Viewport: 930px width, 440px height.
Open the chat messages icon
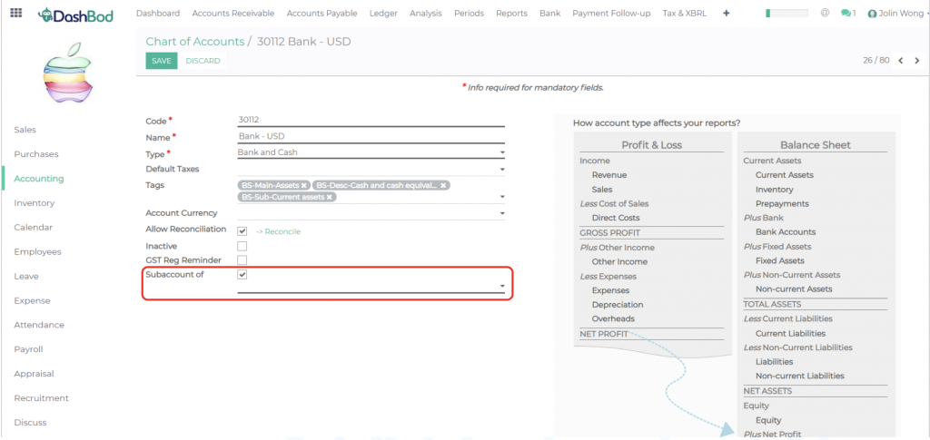847,14
